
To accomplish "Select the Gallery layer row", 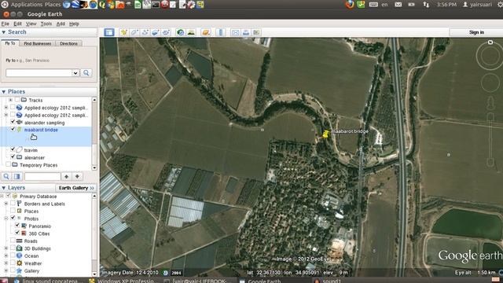I will tap(31, 270).
